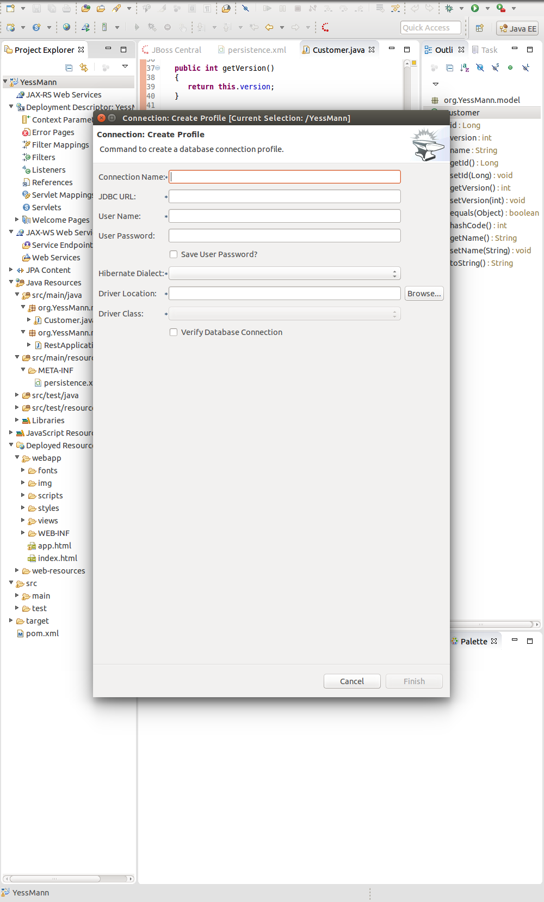Viewport: 544px width, 902px height.
Task: Click the Servlets tree icon item
Action: [x=42, y=208]
